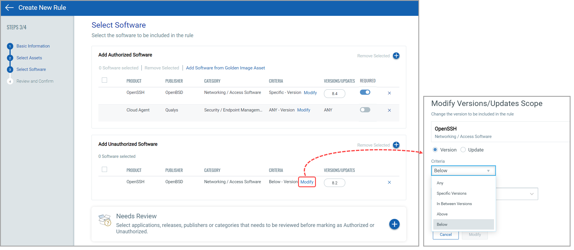Select the Update radio button

point(463,150)
